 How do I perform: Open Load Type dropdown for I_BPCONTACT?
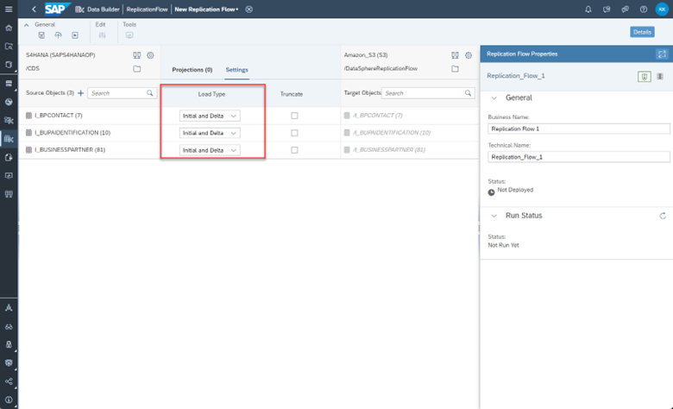tap(210, 116)
